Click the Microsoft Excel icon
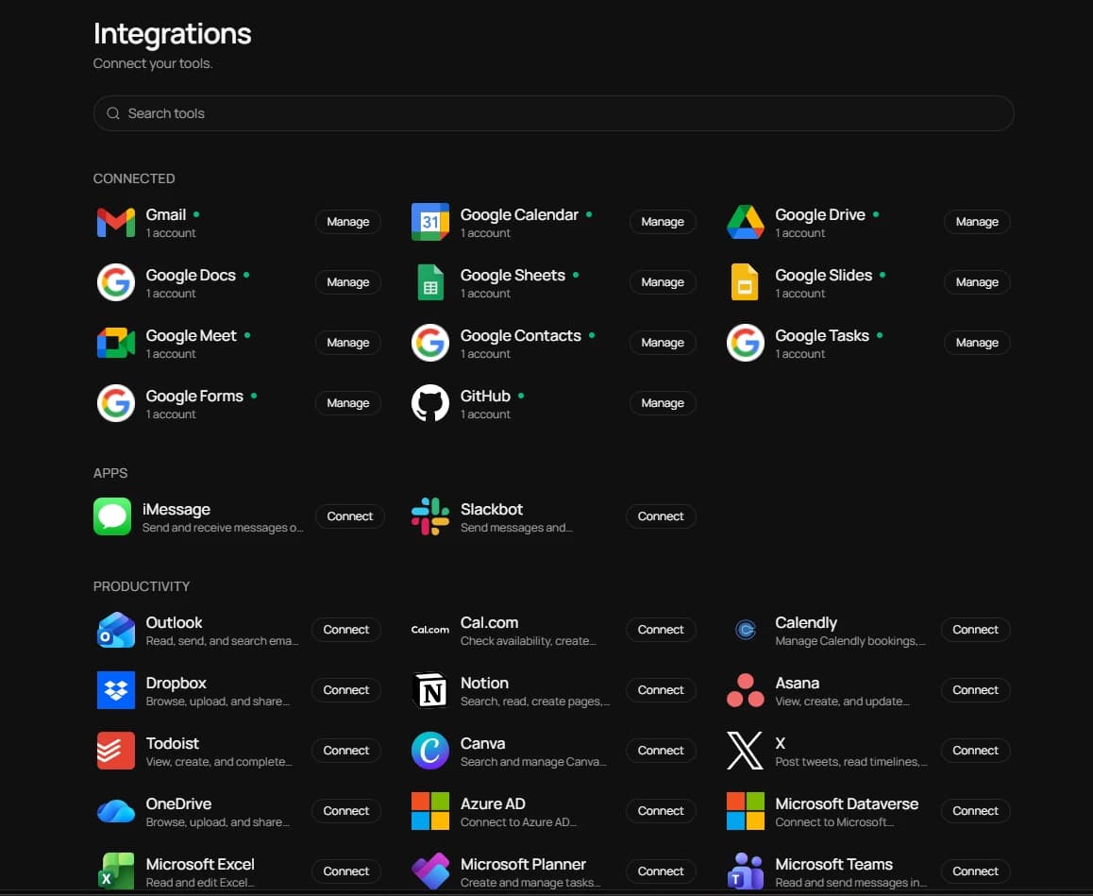Image resolution: width=1093 pixels, height=896 pixels. pyautogui.click(x=116, y=871)
